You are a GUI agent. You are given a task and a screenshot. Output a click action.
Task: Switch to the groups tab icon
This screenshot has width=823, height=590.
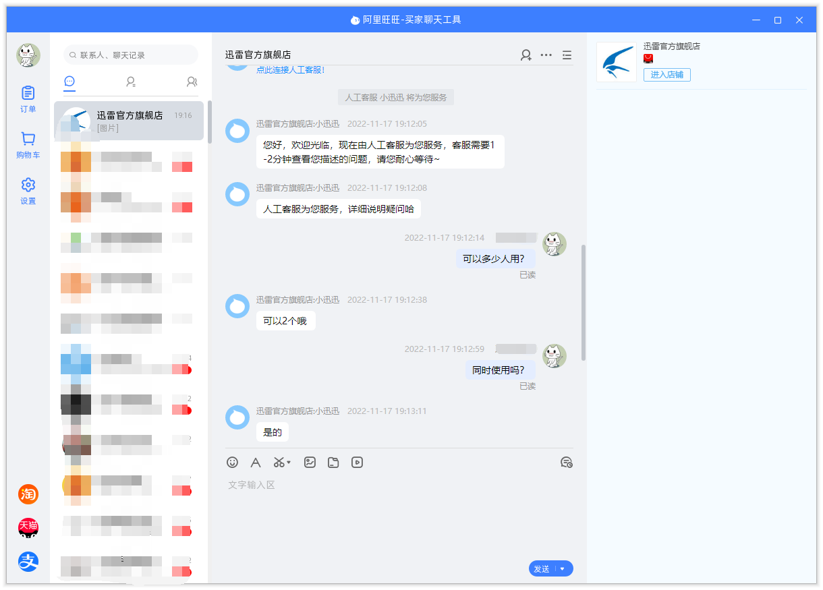192,82
